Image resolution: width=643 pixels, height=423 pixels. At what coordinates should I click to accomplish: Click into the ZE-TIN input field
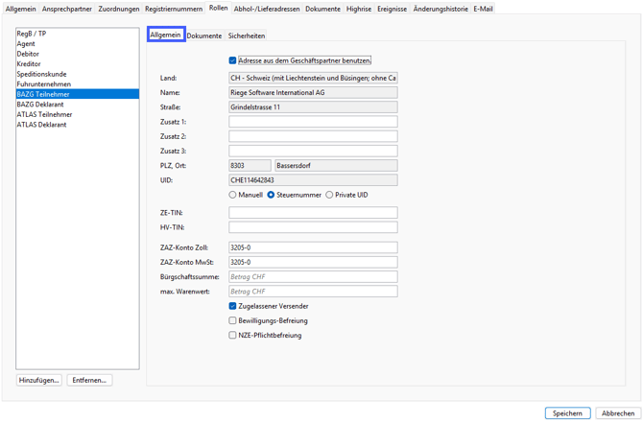[313, 213]
